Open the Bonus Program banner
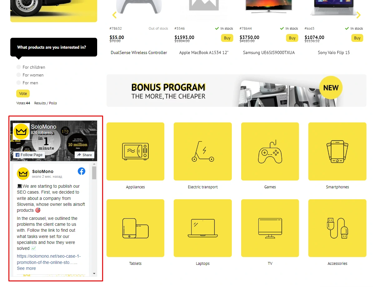 (x=236, y=91)
